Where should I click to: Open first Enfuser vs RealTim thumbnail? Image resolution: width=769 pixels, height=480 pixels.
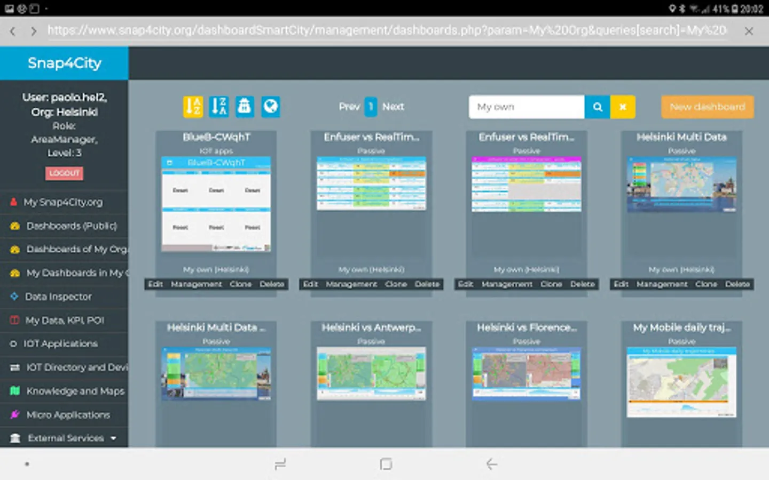(x=371, y=183)
